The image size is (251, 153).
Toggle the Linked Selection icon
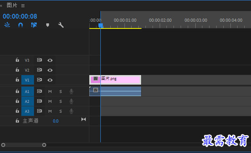click(34, 25)
